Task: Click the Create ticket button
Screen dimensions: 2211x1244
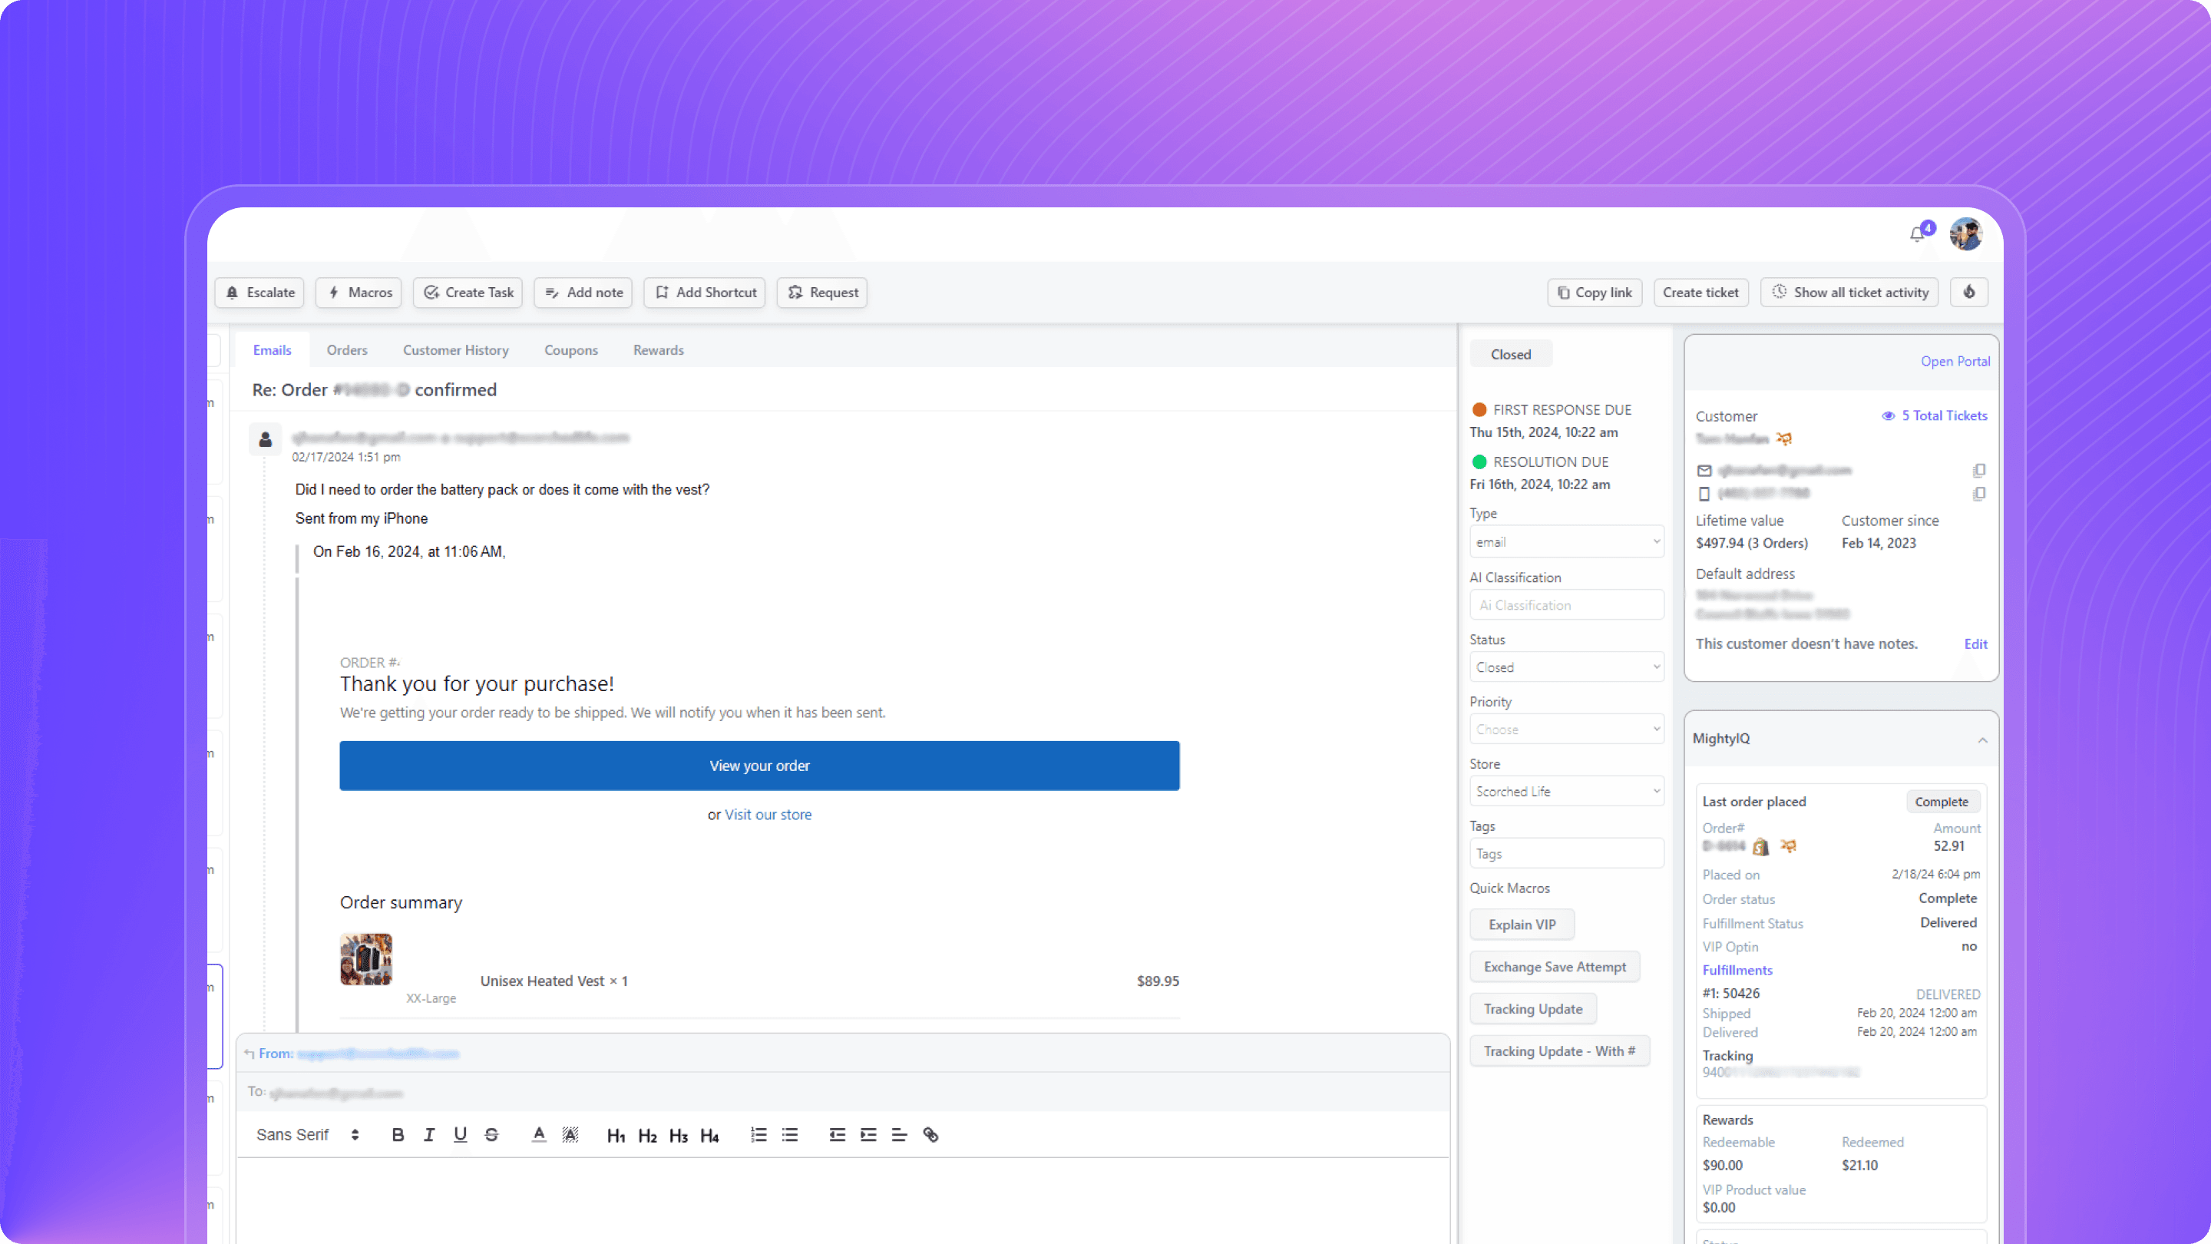Action: click(x=1700, y=292)
